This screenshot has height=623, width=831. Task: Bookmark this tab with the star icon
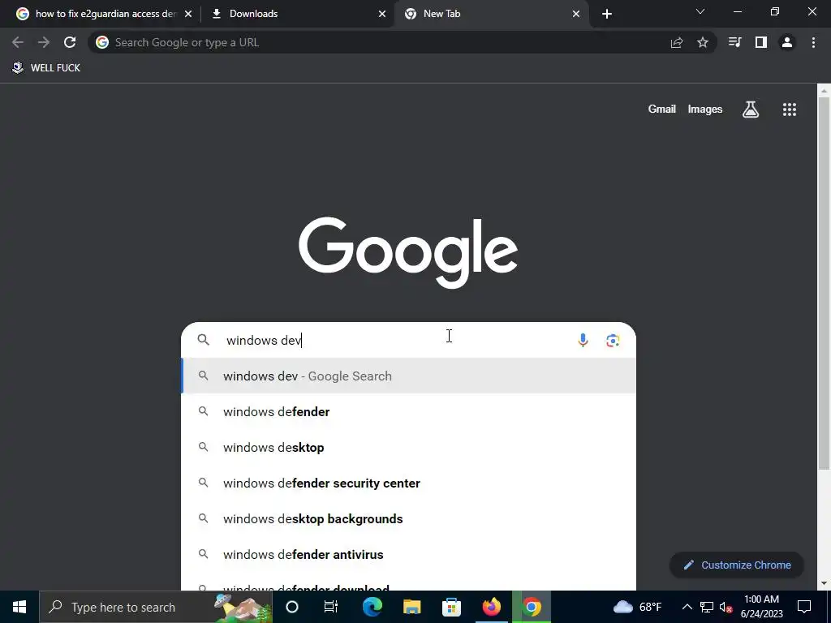pyautogui.click(x=703, y=42)
